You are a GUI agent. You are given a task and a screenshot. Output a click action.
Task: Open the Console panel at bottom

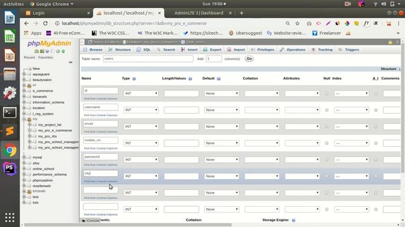click(90, 221)
